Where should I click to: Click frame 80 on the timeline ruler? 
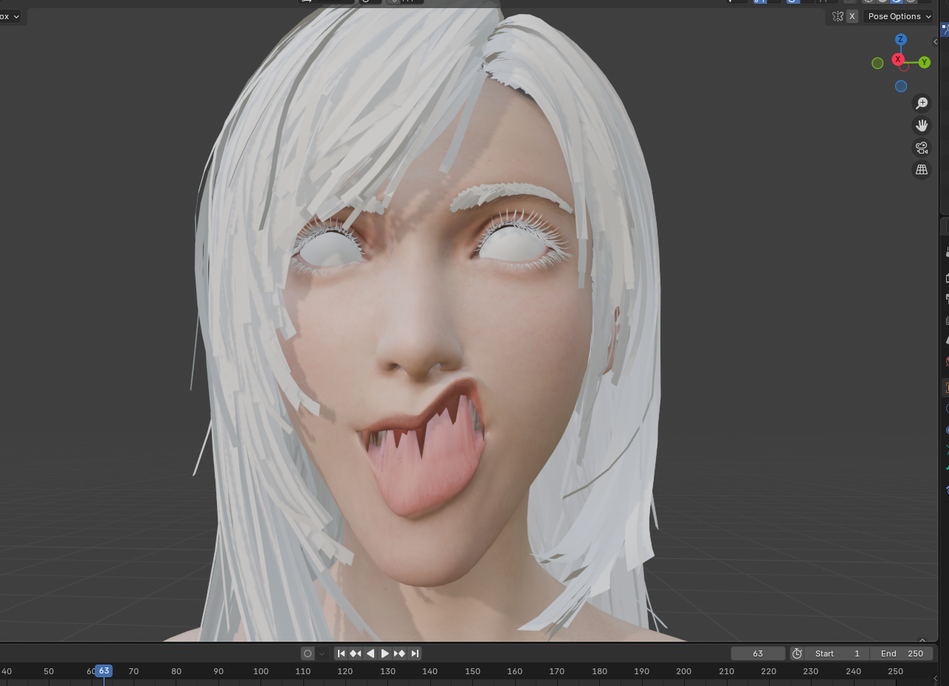(x=176, y=671)
